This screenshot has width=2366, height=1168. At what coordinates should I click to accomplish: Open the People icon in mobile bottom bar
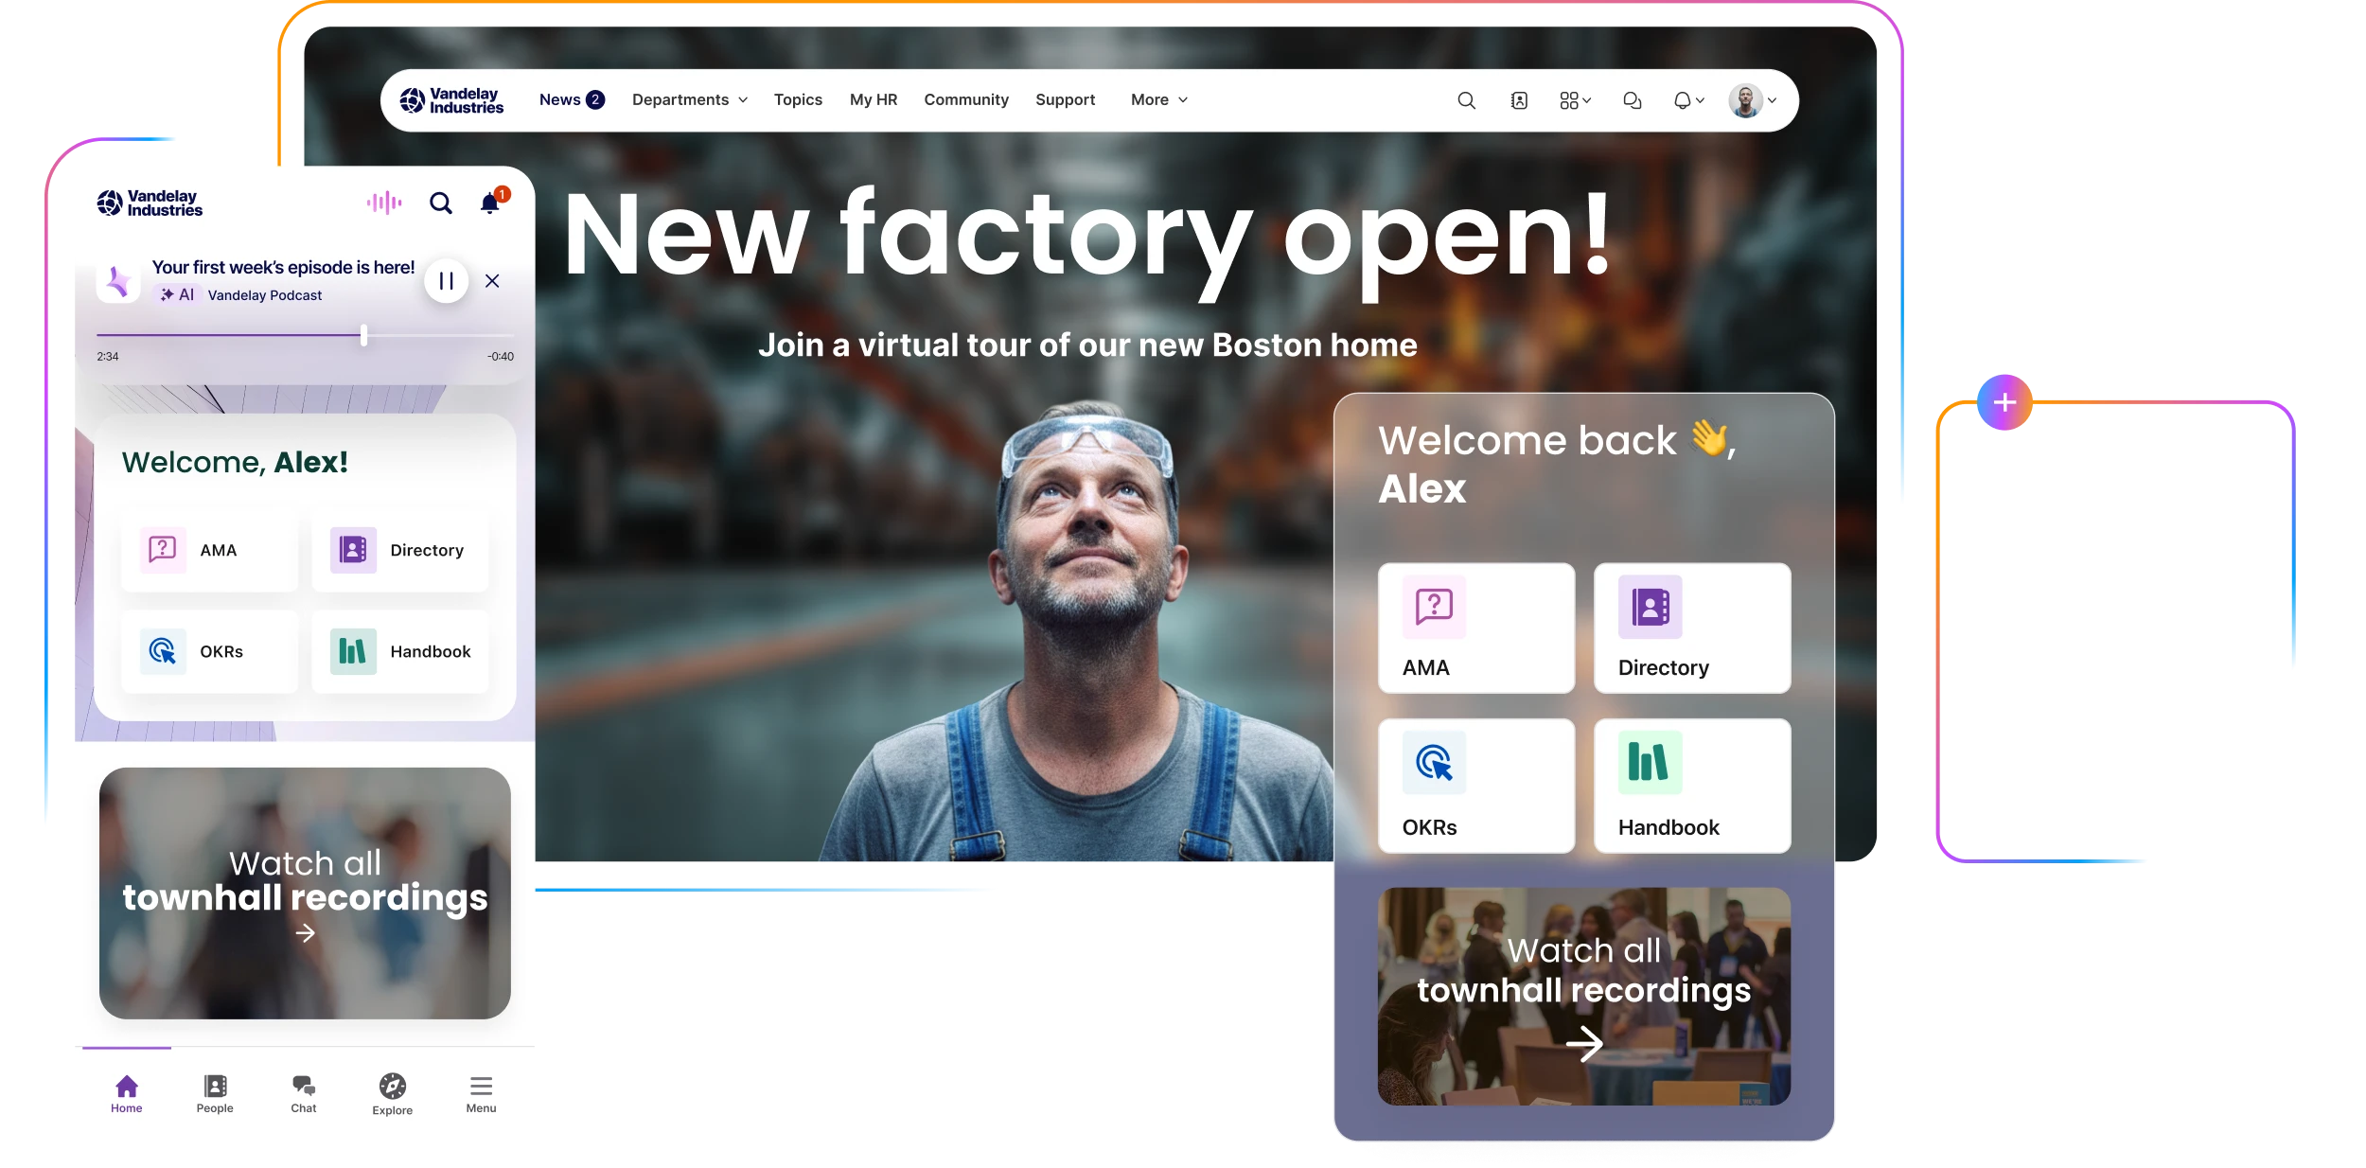215,1087
